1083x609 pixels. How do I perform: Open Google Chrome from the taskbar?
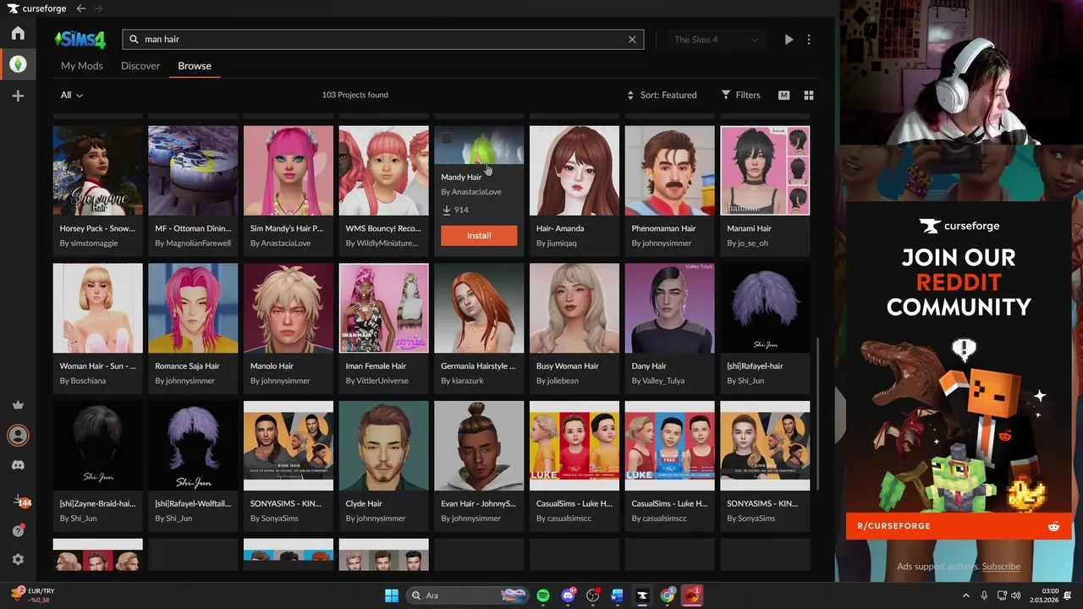(x=668, y=595)
